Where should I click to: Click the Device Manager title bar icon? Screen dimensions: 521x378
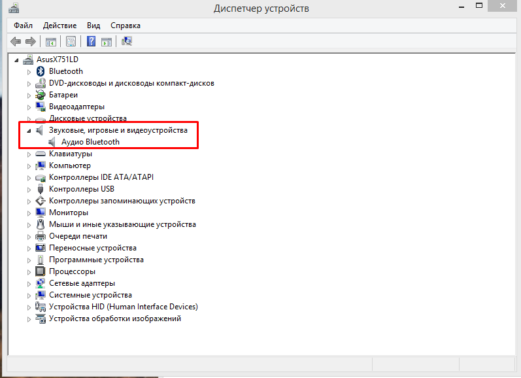click(14, 8)
